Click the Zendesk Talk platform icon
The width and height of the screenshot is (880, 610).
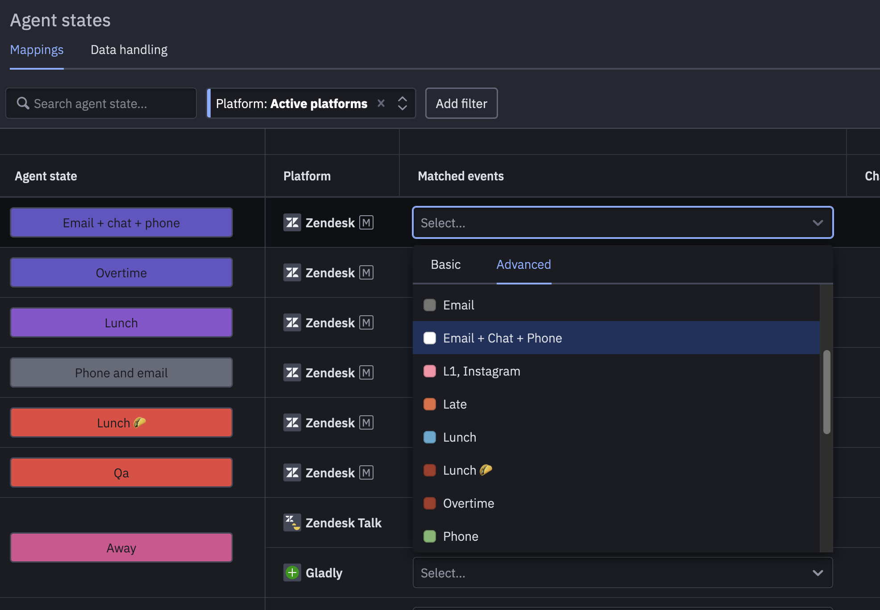(x=292, y=522)
